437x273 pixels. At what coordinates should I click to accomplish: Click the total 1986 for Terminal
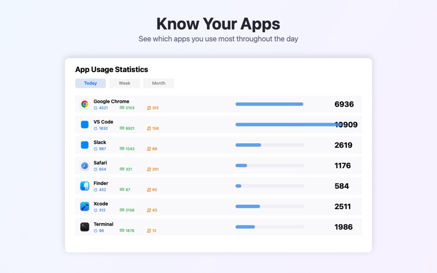click(x=344, y=227)
